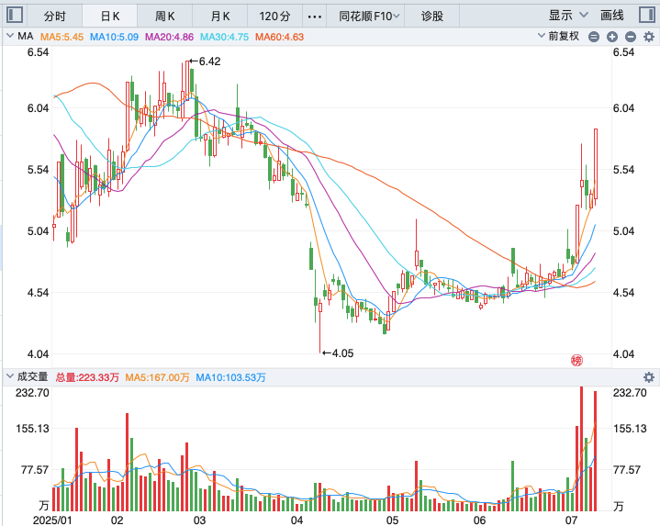This screenshot has width=660, height=526.
Task: Switch to the 周K tab
Action: pyautogui.click(x=164, y=16)
